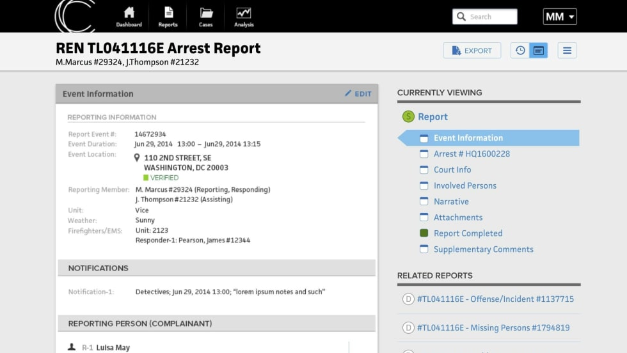Click the company logo in header
This screenshot has width=627, height=353.
[75, 16]
